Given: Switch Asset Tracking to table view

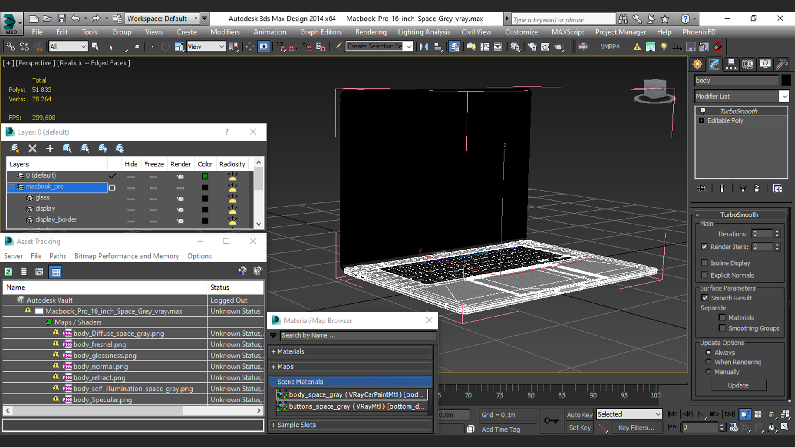Looking at the screenshot, I should click(55, 272).
